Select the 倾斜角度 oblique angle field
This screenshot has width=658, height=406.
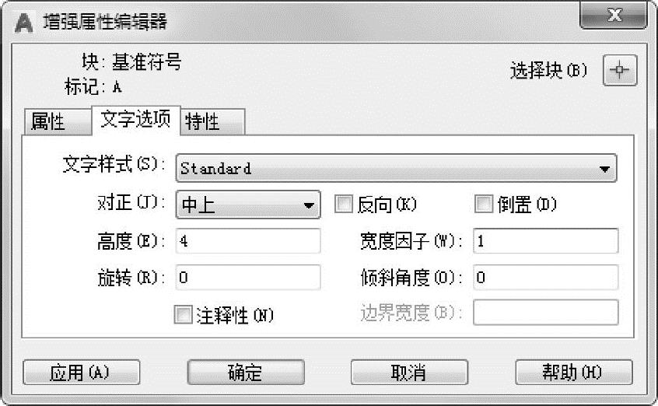pos(545,278)
